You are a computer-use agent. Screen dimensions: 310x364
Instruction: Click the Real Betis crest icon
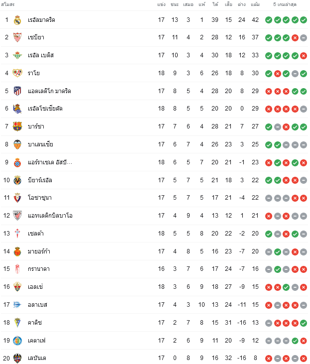coord(17,55)
